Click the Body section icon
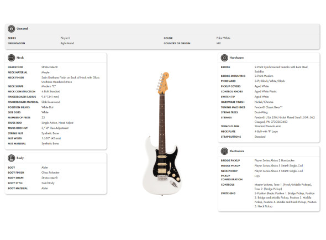This screenshot has width=326, height=240. 11,158
